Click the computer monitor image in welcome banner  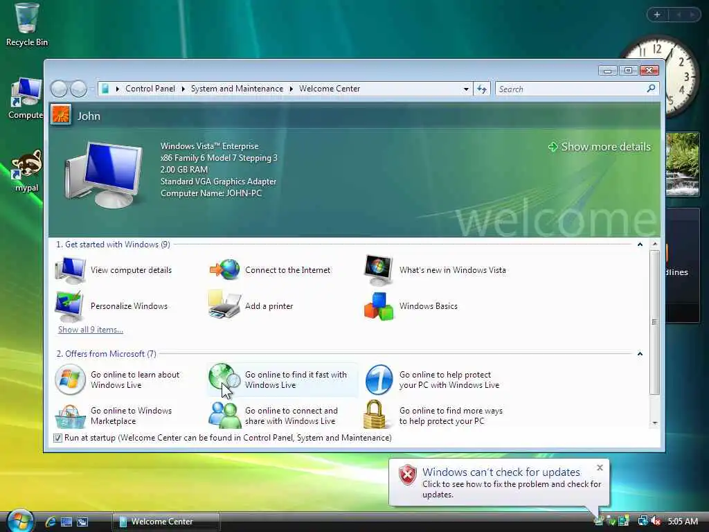[103, 175]
